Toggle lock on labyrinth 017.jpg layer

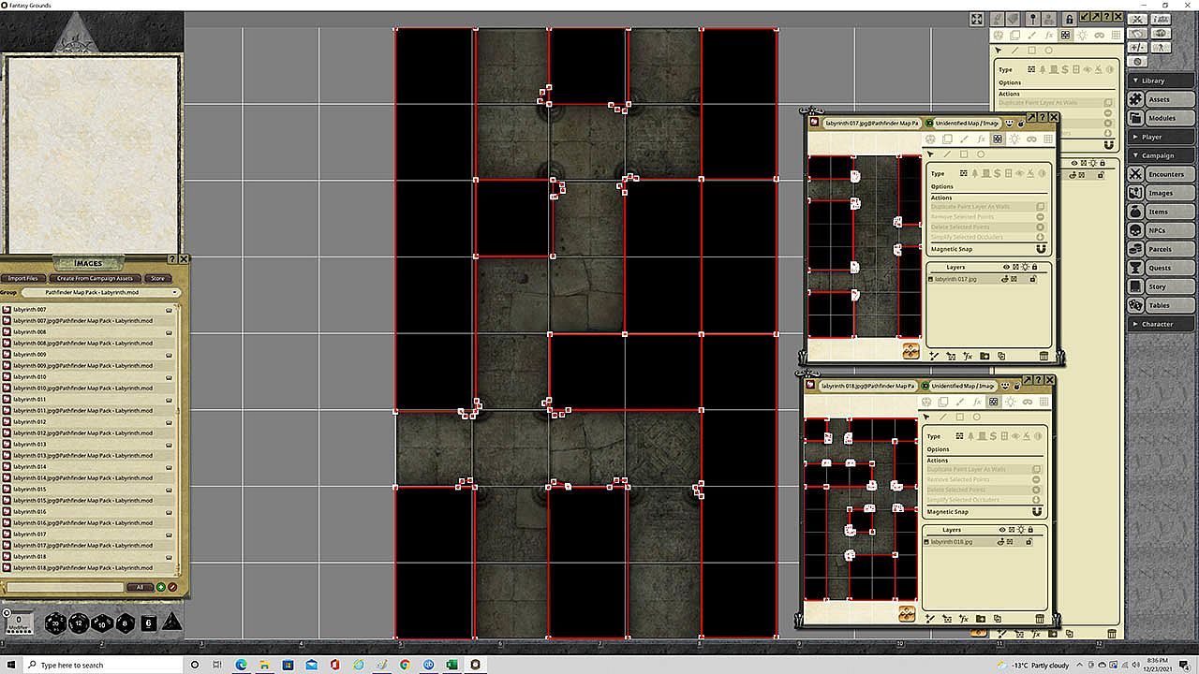(1032, 279)
